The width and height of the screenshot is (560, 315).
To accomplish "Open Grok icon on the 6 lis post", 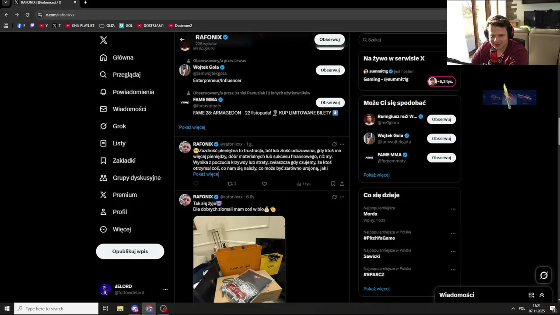I will 334,197.
